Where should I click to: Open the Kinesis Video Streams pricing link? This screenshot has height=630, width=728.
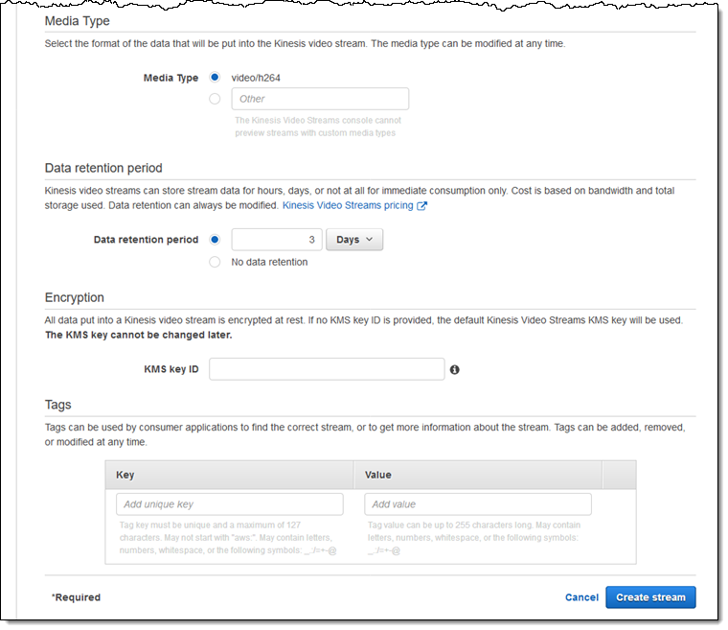(348, 205)
